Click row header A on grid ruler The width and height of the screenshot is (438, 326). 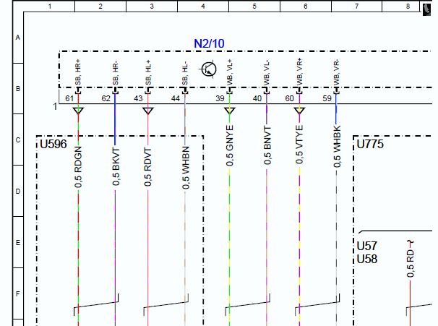(18, 38)
